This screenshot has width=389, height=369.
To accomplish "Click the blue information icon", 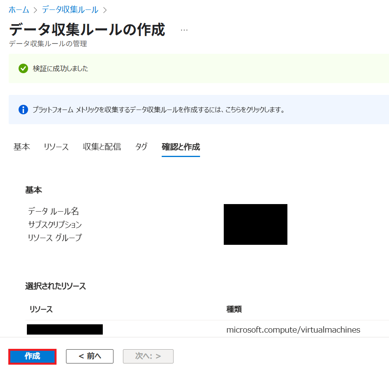I will (23, 110).
